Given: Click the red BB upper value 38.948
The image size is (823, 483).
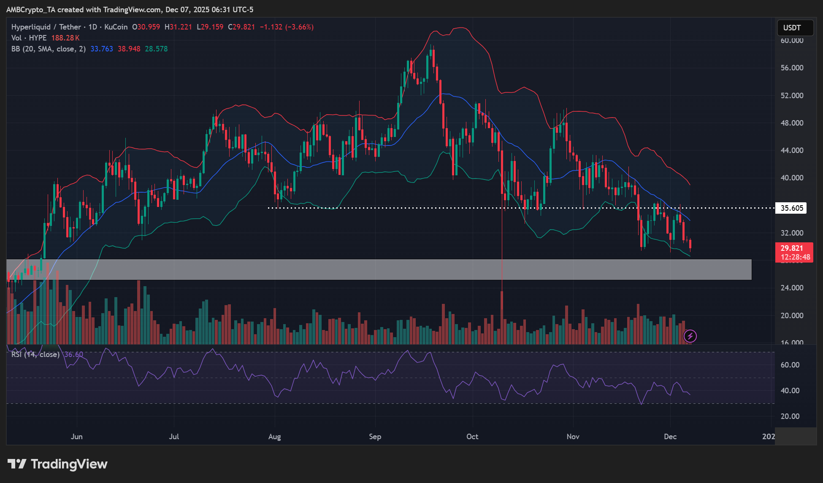Looking at the screenshot, I should coord(129,49).
